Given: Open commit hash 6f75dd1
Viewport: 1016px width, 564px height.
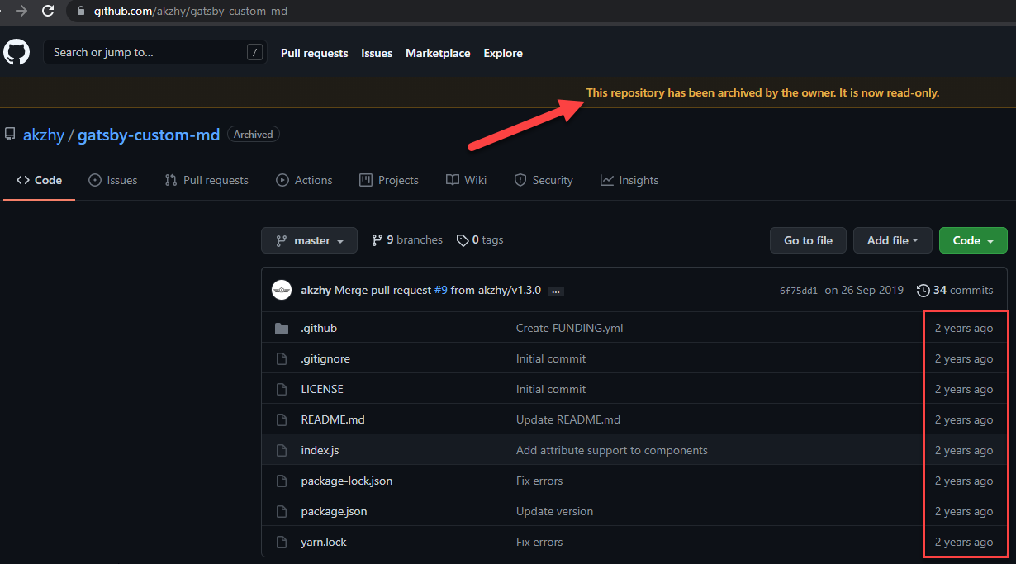Looking at the screenshot, I should 799,291.
